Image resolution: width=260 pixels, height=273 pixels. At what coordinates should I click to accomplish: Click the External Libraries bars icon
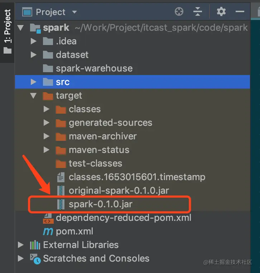pyautogui.click(x=35, y=245)
